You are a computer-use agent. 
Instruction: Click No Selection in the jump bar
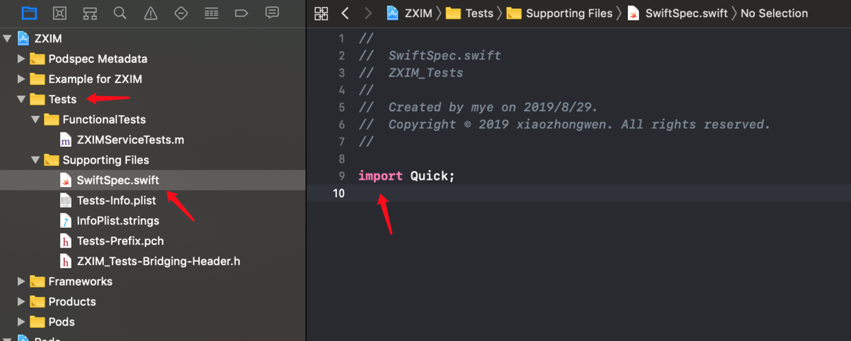(x=773, y=13)
